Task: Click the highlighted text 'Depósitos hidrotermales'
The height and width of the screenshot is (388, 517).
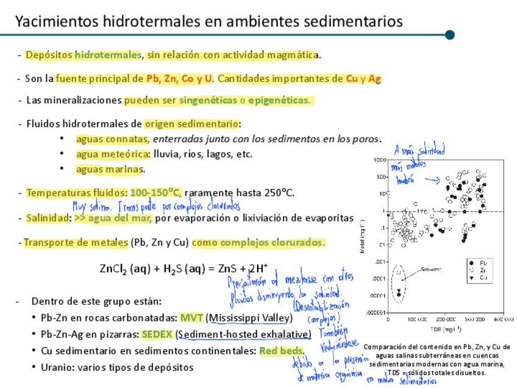Action: 84,55
